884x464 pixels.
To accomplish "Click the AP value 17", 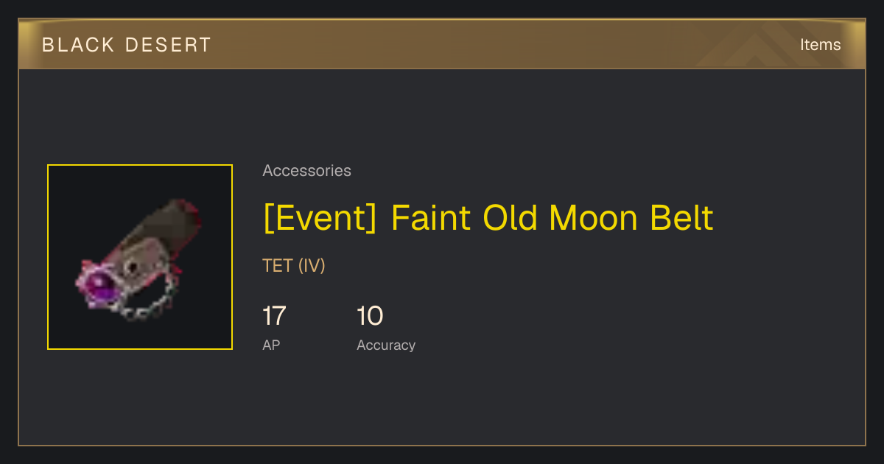I will (274, 316).
